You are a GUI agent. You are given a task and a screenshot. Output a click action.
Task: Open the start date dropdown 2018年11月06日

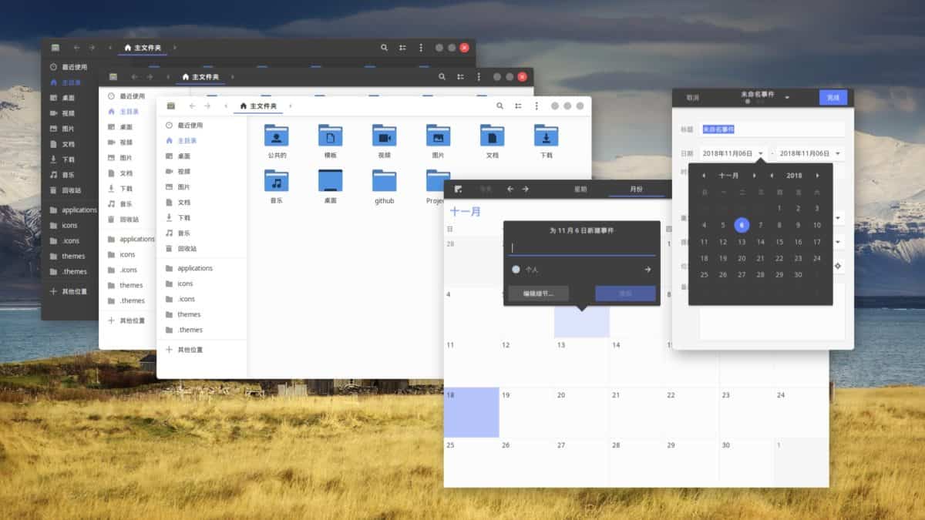(732, 153)
